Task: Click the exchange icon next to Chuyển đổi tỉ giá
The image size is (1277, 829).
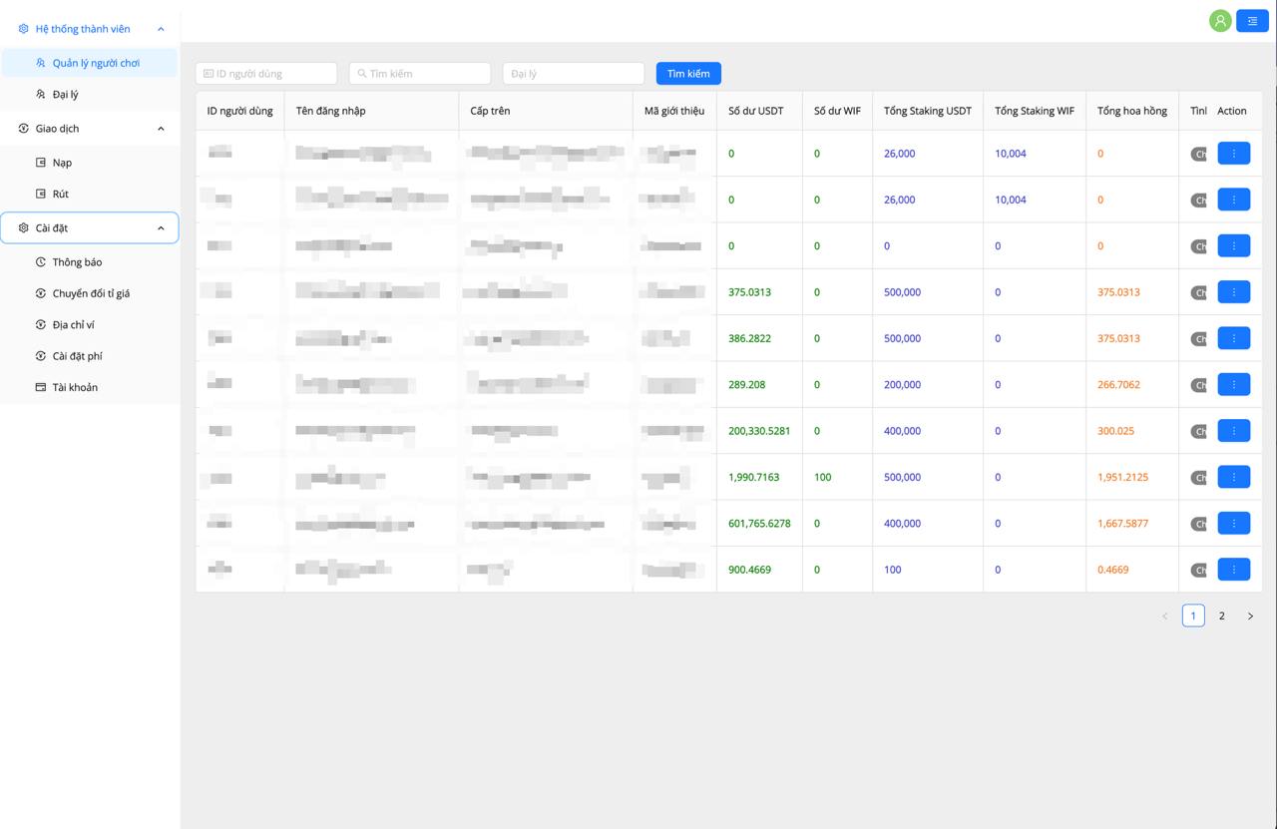Action: [41, 293]
